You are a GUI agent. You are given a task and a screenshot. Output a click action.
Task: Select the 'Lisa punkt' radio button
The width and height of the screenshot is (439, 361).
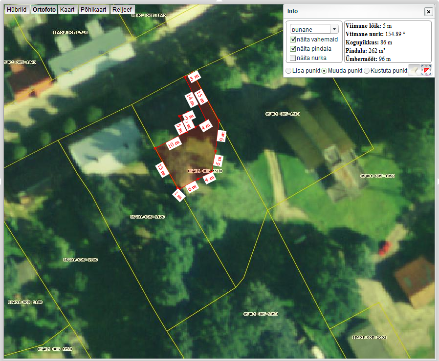pos(288,71)
